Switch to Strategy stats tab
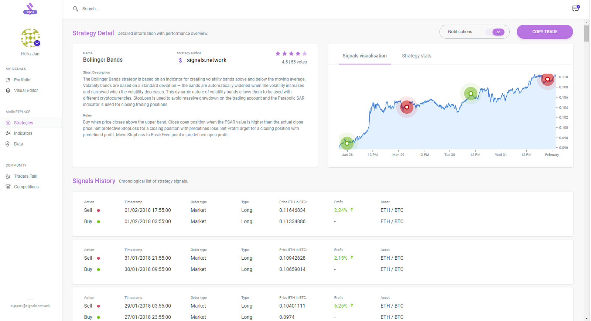 point(417,56)
